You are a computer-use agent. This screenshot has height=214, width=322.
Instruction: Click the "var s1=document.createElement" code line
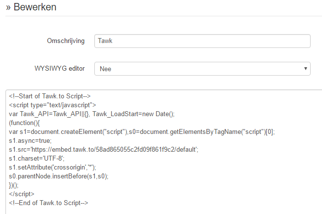click(142, 132)
